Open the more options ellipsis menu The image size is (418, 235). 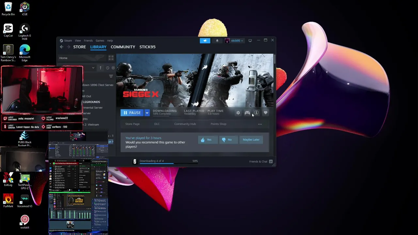(260, 124)
